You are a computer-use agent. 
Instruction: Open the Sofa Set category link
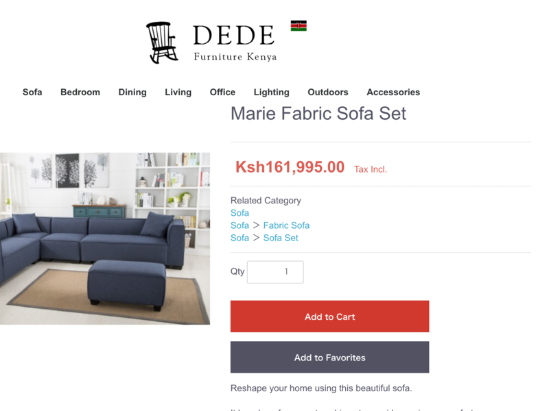[281, 238]
